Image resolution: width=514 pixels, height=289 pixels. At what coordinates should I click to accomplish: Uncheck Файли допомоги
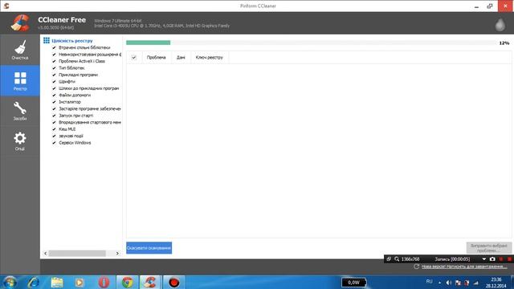pos(54,95)
